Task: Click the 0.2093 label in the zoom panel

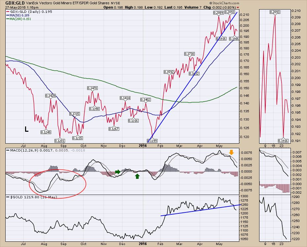Action: pyautogui.click(x=275, y=12)
